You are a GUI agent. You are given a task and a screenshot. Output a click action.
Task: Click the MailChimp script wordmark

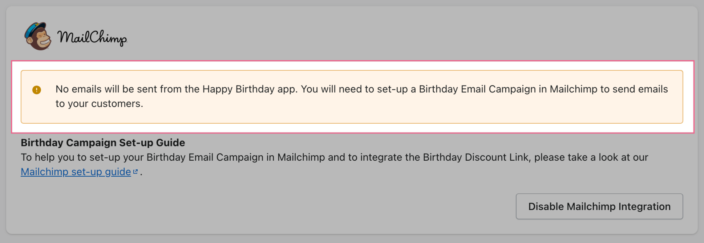pos(92,38)
